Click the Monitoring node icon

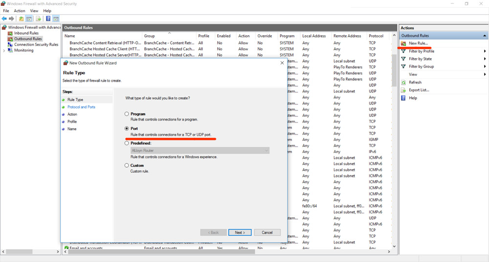[x=10, y=50]
